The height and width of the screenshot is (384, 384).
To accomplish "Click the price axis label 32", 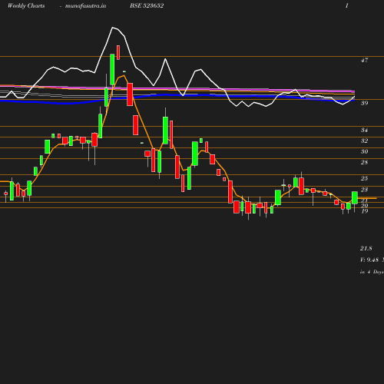I will coord(365,141).
